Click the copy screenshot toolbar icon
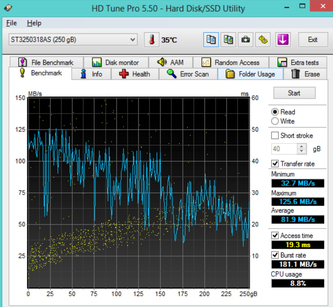 [228, 40]
